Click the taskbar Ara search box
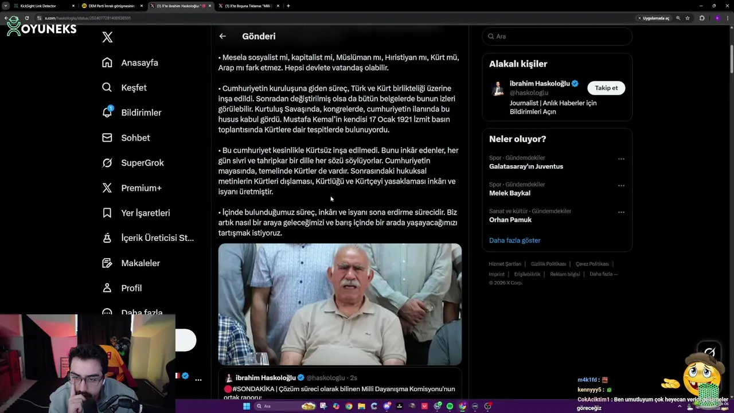This screenshot has width=734, height=413. point(286,406)
